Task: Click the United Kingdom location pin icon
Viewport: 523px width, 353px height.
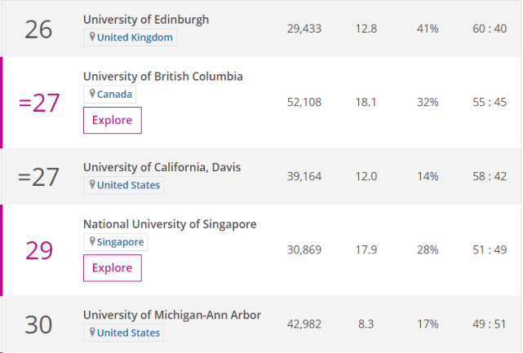Action: (92, 38)
